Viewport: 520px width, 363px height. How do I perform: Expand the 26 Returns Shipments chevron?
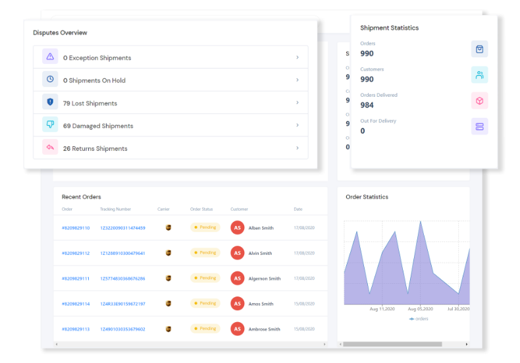click(298, 148)
